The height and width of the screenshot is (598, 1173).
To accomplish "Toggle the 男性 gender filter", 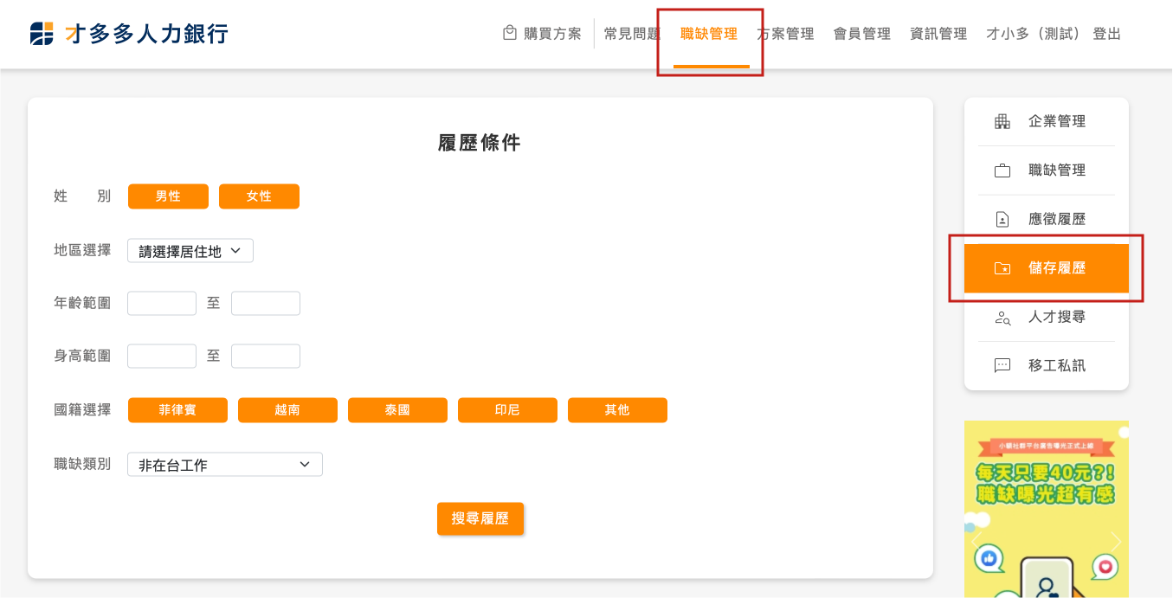I will coord(168,196).
